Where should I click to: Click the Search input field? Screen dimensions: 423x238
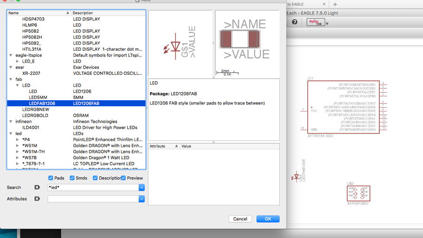click(x=93, y=187)
